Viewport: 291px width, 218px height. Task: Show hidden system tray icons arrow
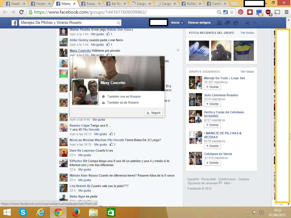pos(248,213)
